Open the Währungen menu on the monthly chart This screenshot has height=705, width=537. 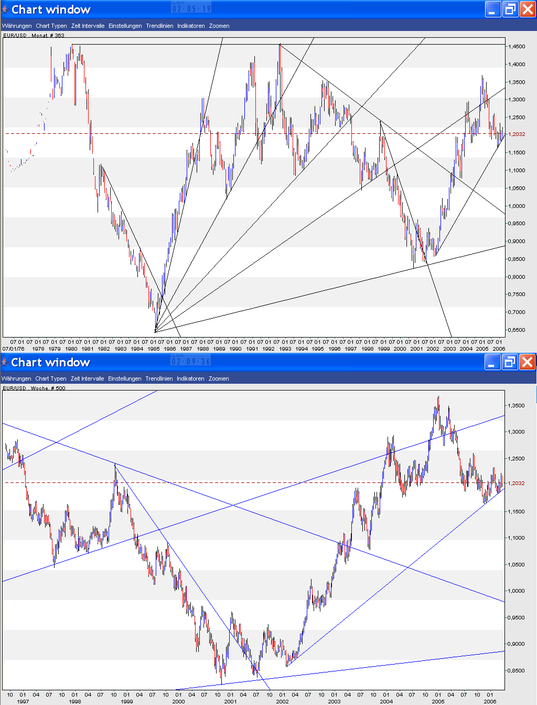(16, 25)
